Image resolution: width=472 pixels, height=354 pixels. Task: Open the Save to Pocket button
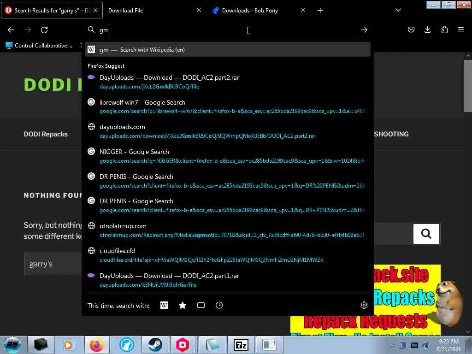pos(411,29)
